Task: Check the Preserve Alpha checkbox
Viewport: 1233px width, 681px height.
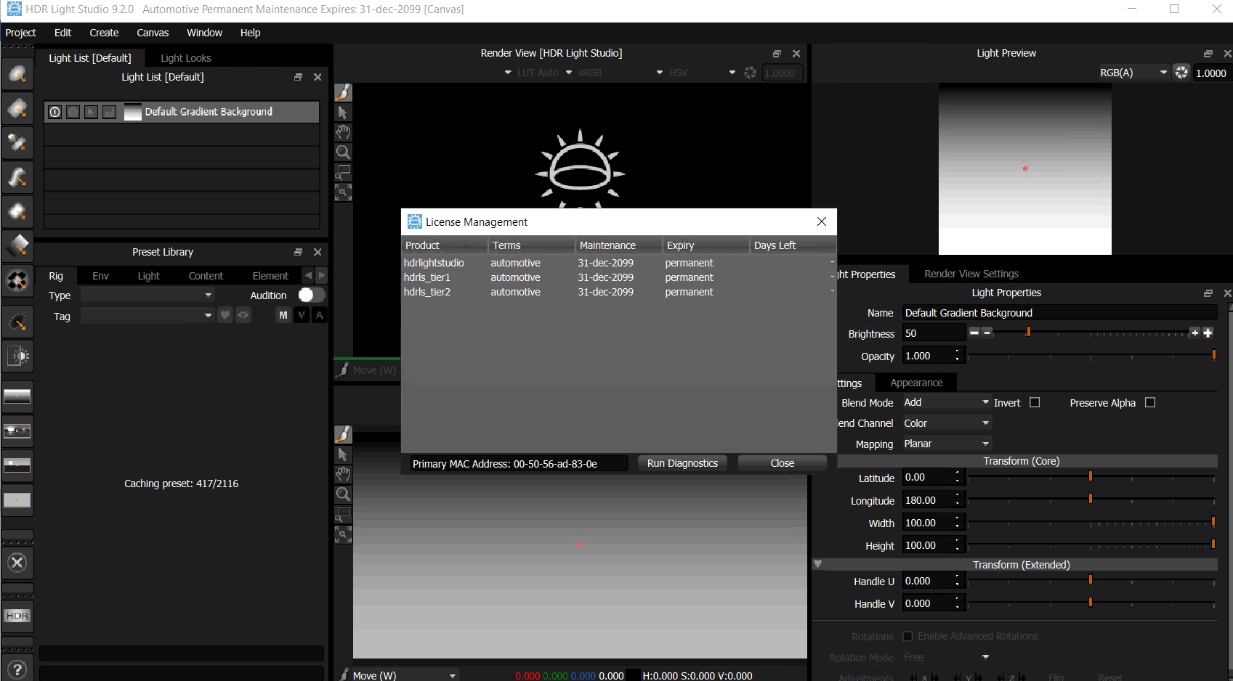Action: click(x=1149, y=402)
